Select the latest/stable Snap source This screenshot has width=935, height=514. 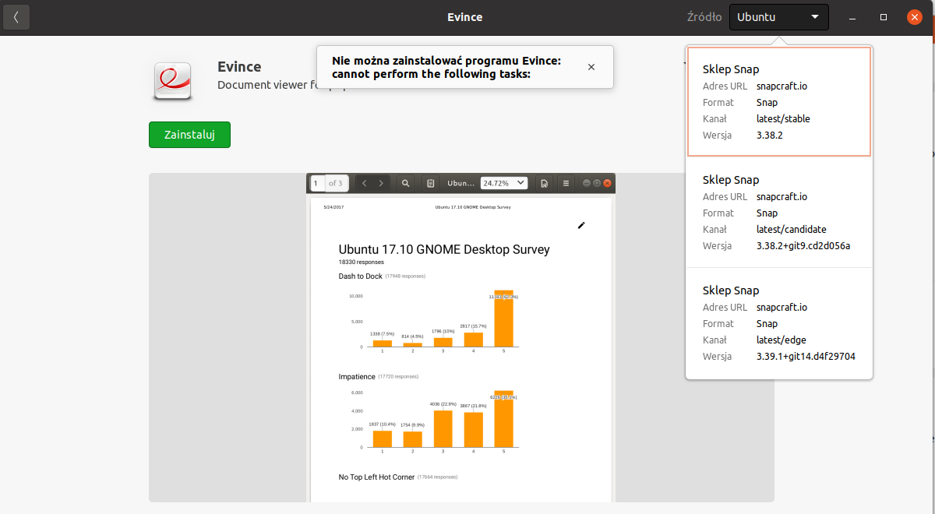coord(779,102)
